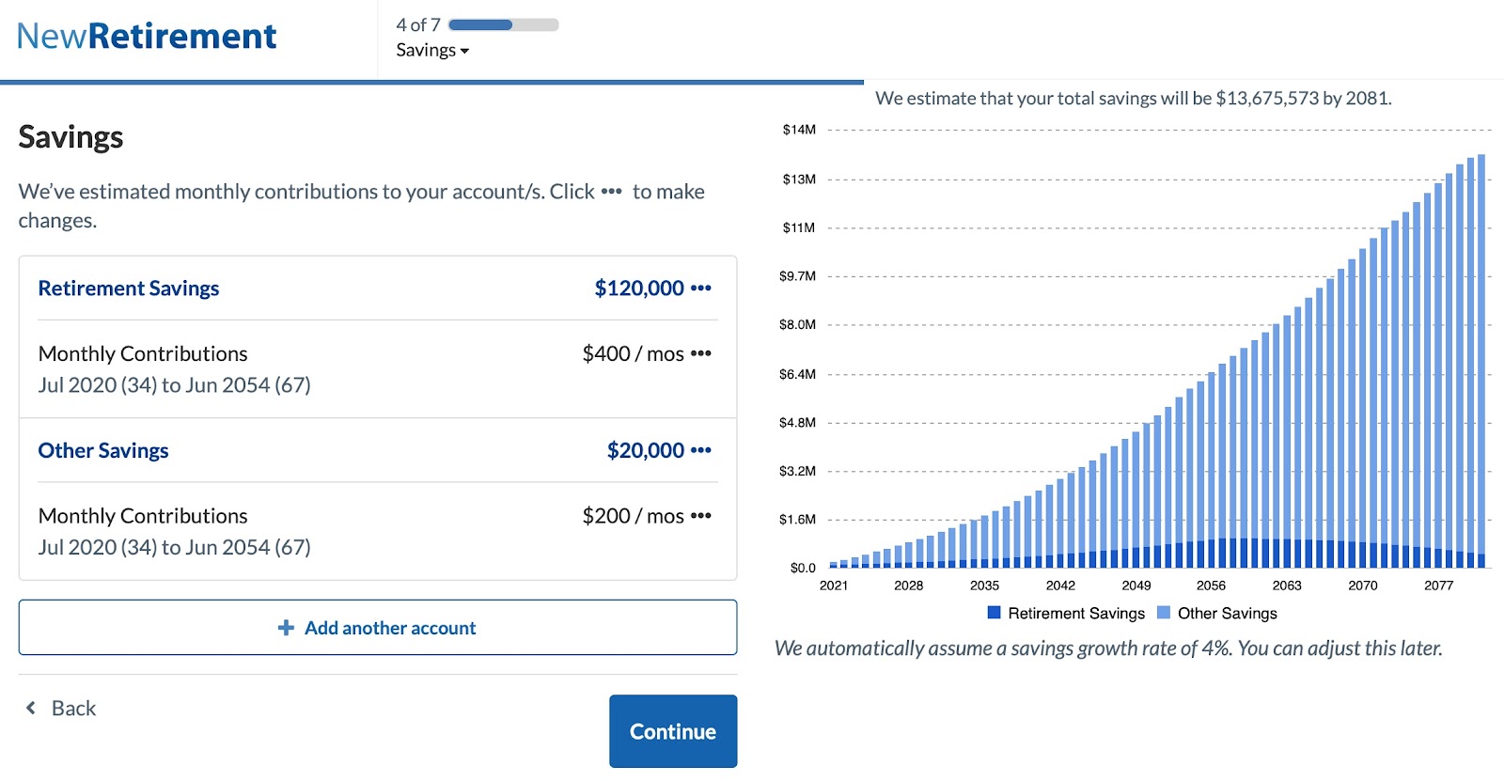Toggle Retirement Savings series in chart legend

tap(1066, 614)
